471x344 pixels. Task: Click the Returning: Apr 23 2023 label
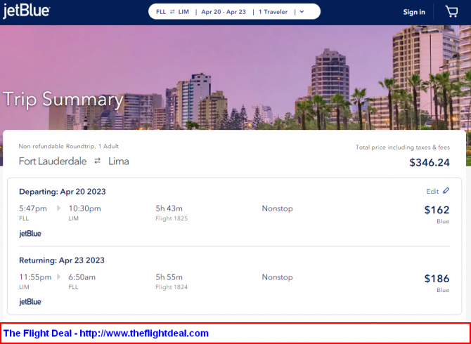[62, 260]
